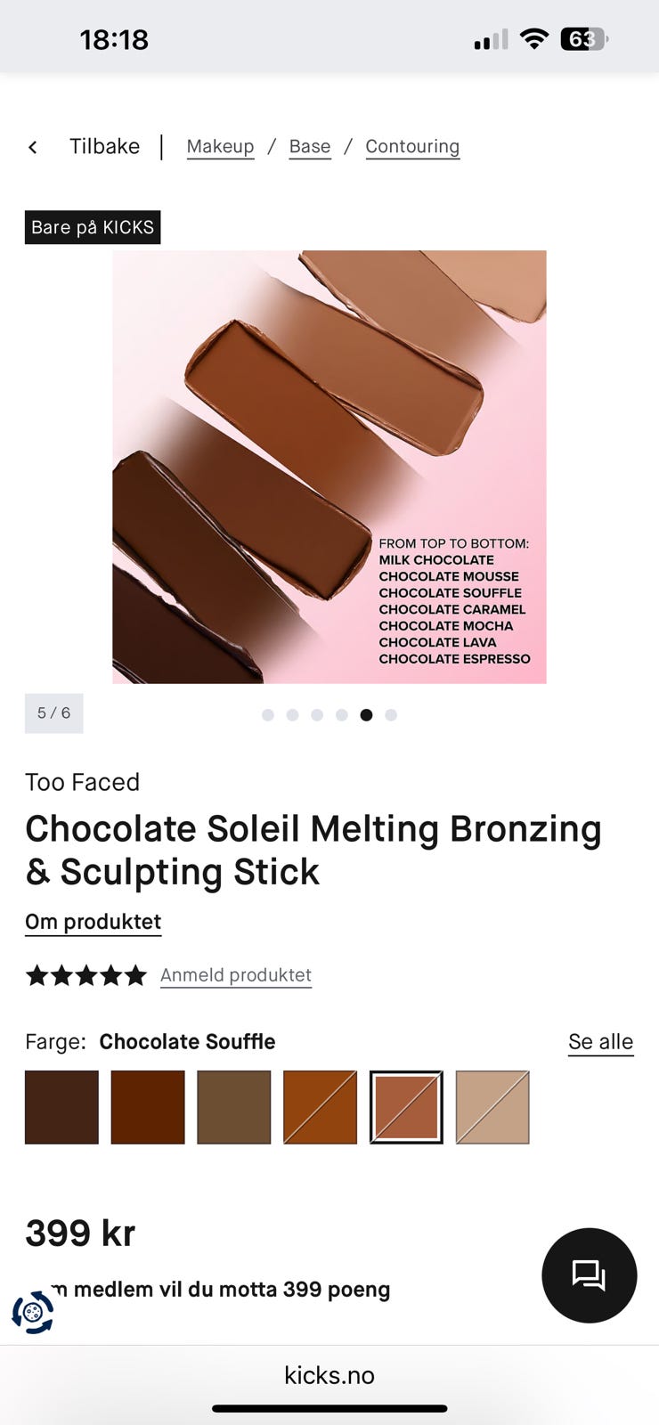This screenshot has width=659, height=1425.
Task: Click the Anmeld produktet link
Action: click(x=236, y=975)
